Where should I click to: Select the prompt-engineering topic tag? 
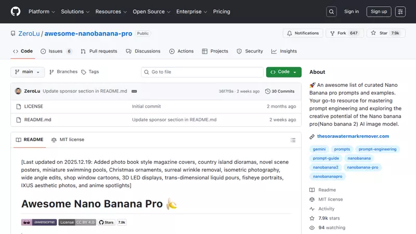coord(378,149)
